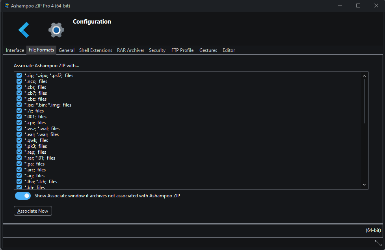Click the Associate Now button

point(33,211)
